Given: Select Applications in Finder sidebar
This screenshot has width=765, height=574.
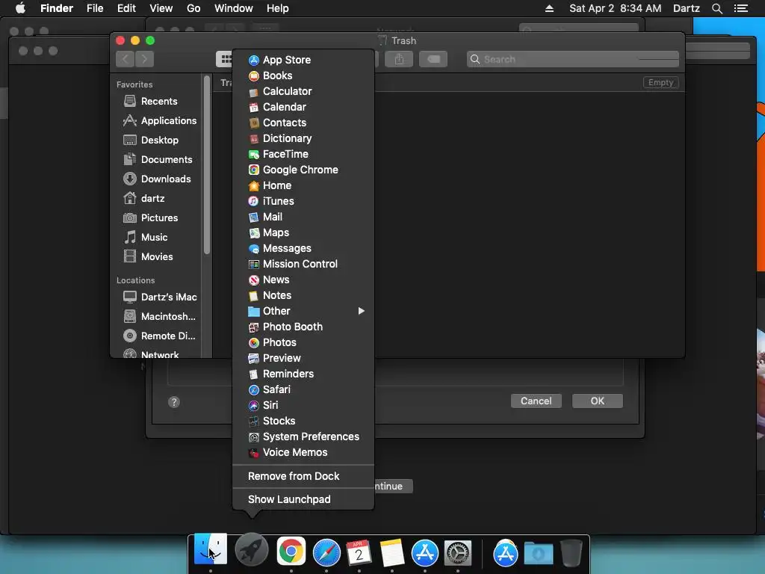Looking at the screenshot, I should coord(158,120).
